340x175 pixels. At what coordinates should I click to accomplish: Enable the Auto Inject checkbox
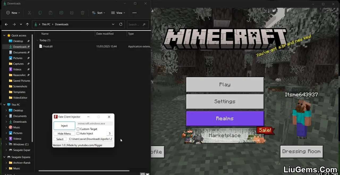point(78,133)
